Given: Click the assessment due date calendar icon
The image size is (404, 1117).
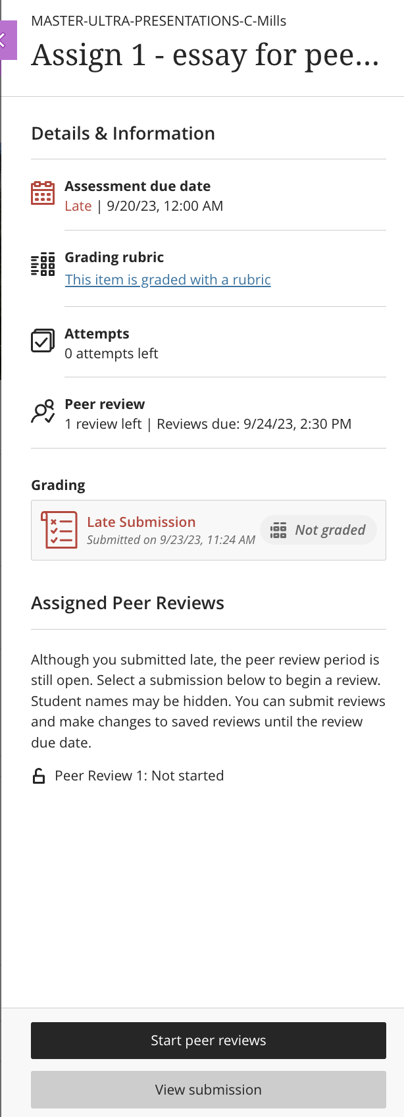Looking at the screenshot, I should (x=42, y=194).
